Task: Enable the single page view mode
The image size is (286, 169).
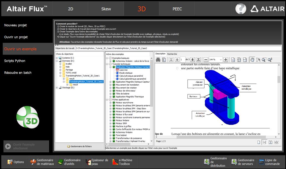Action: (x=259, y=142)
